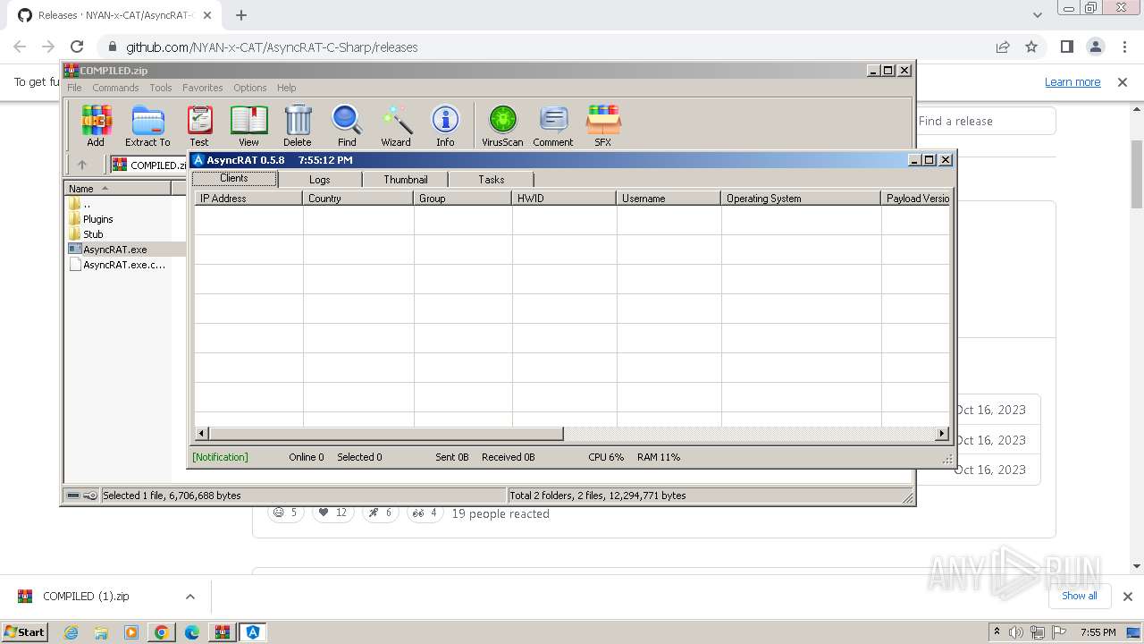Create SFX archive with SFX icon
The height and width of the screenshot is (644, 1144).
coord(603,125)
